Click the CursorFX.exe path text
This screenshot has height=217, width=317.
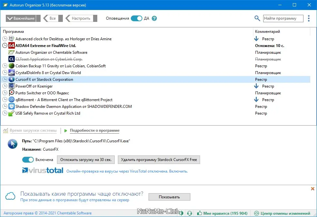click(81, 141)
